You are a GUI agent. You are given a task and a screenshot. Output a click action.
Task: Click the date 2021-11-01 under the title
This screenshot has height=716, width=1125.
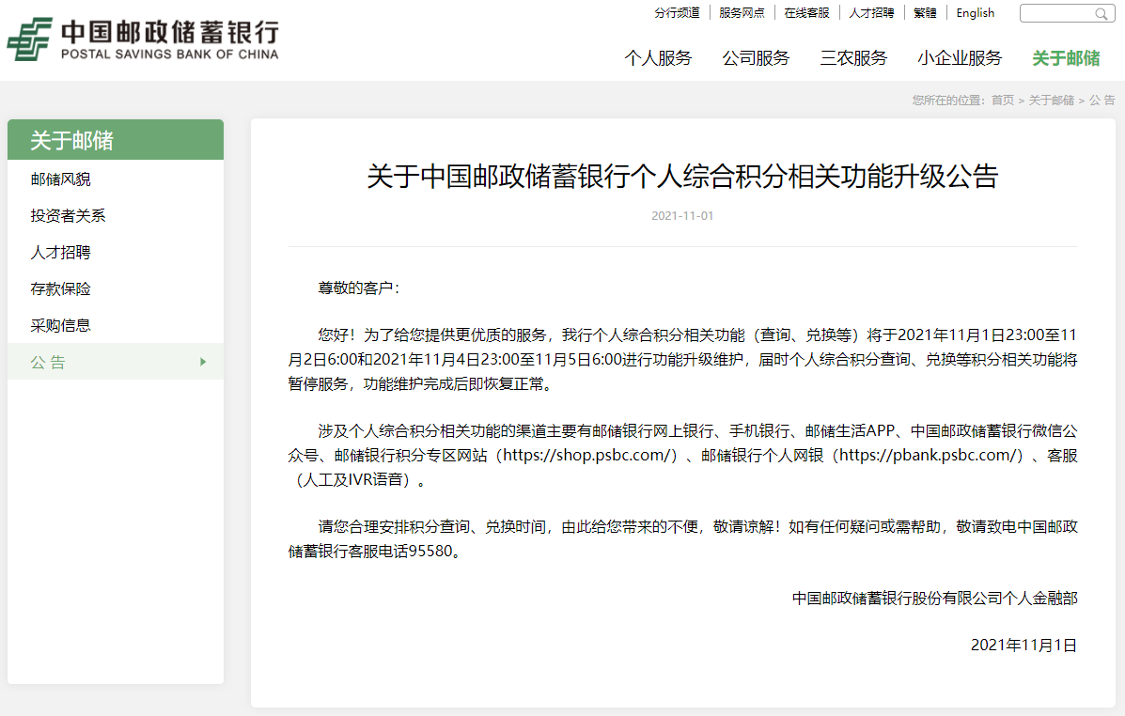coord(682,216)
